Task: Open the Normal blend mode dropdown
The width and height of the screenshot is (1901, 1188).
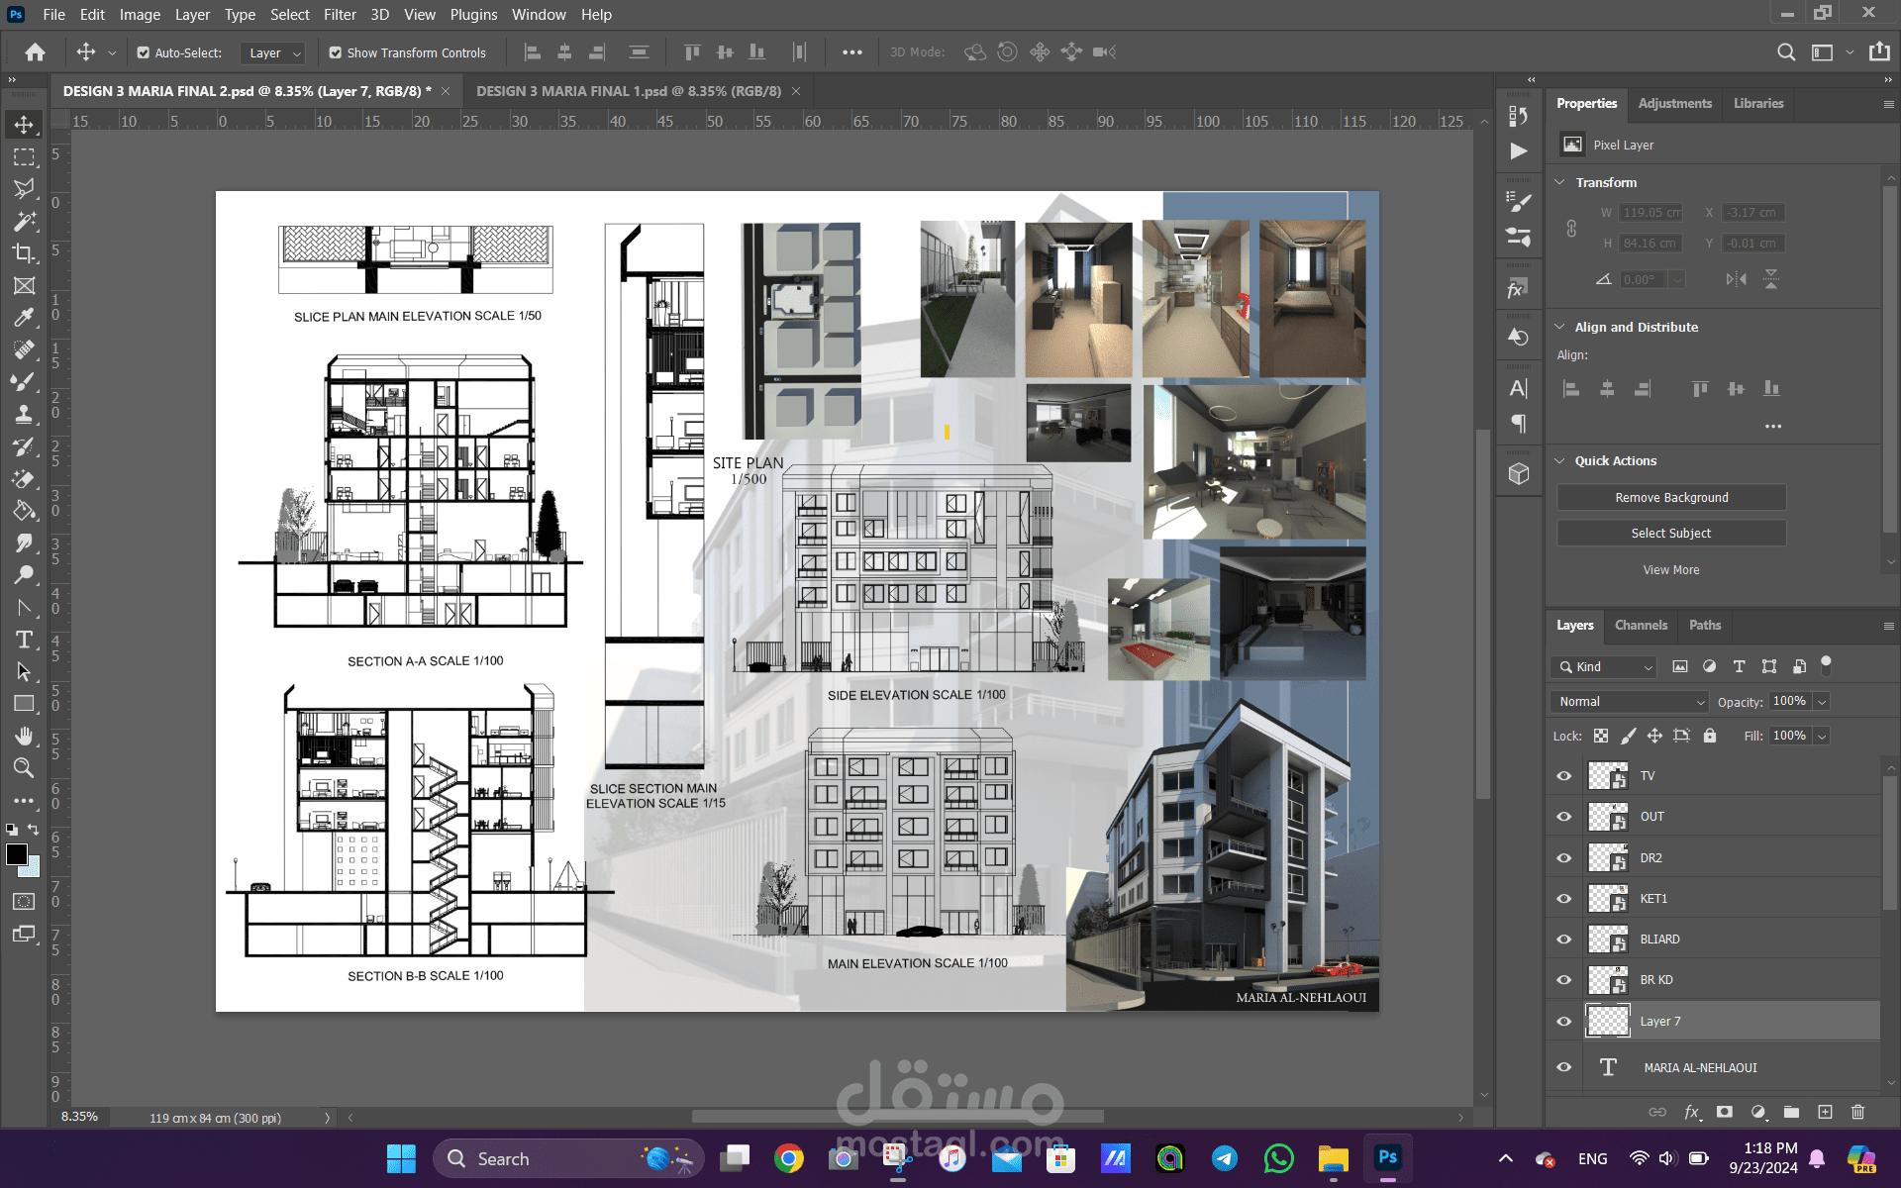Action: tap(1630, 701)
